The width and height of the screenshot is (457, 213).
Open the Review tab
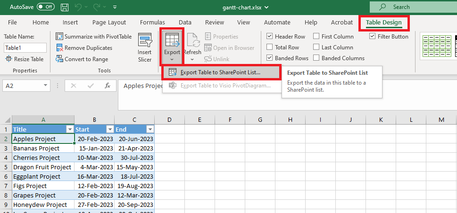[x=215, y=23]
